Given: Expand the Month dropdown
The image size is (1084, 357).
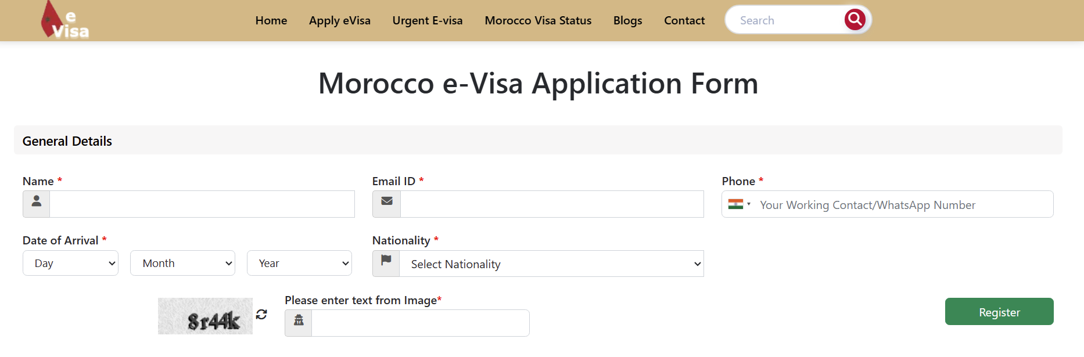Looking at the screenshot, I should 182,264.
